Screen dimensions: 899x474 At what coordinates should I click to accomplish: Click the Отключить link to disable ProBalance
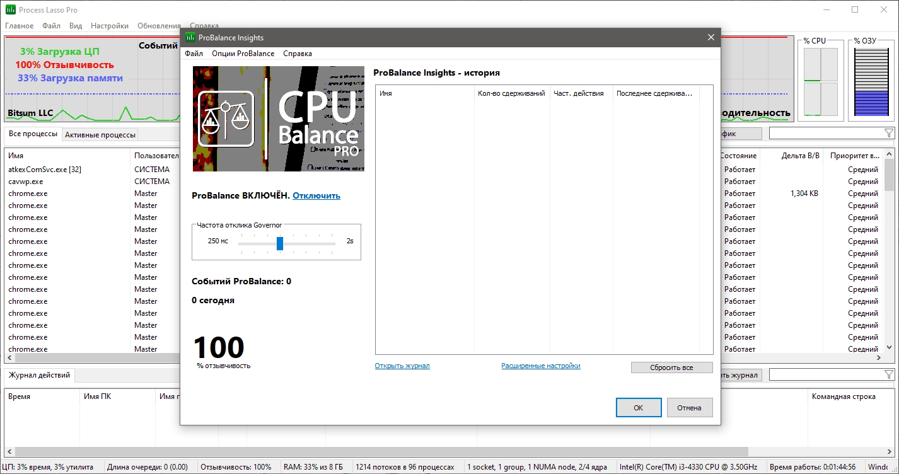pos(316,195)
